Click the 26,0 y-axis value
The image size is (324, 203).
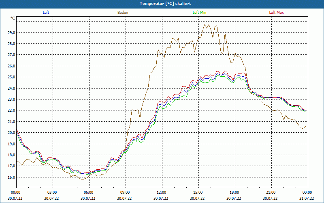(x=12, y=66)
